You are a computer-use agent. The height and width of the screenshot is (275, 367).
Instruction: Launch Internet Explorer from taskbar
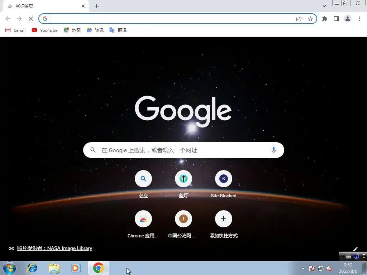[x=32, y=268]
